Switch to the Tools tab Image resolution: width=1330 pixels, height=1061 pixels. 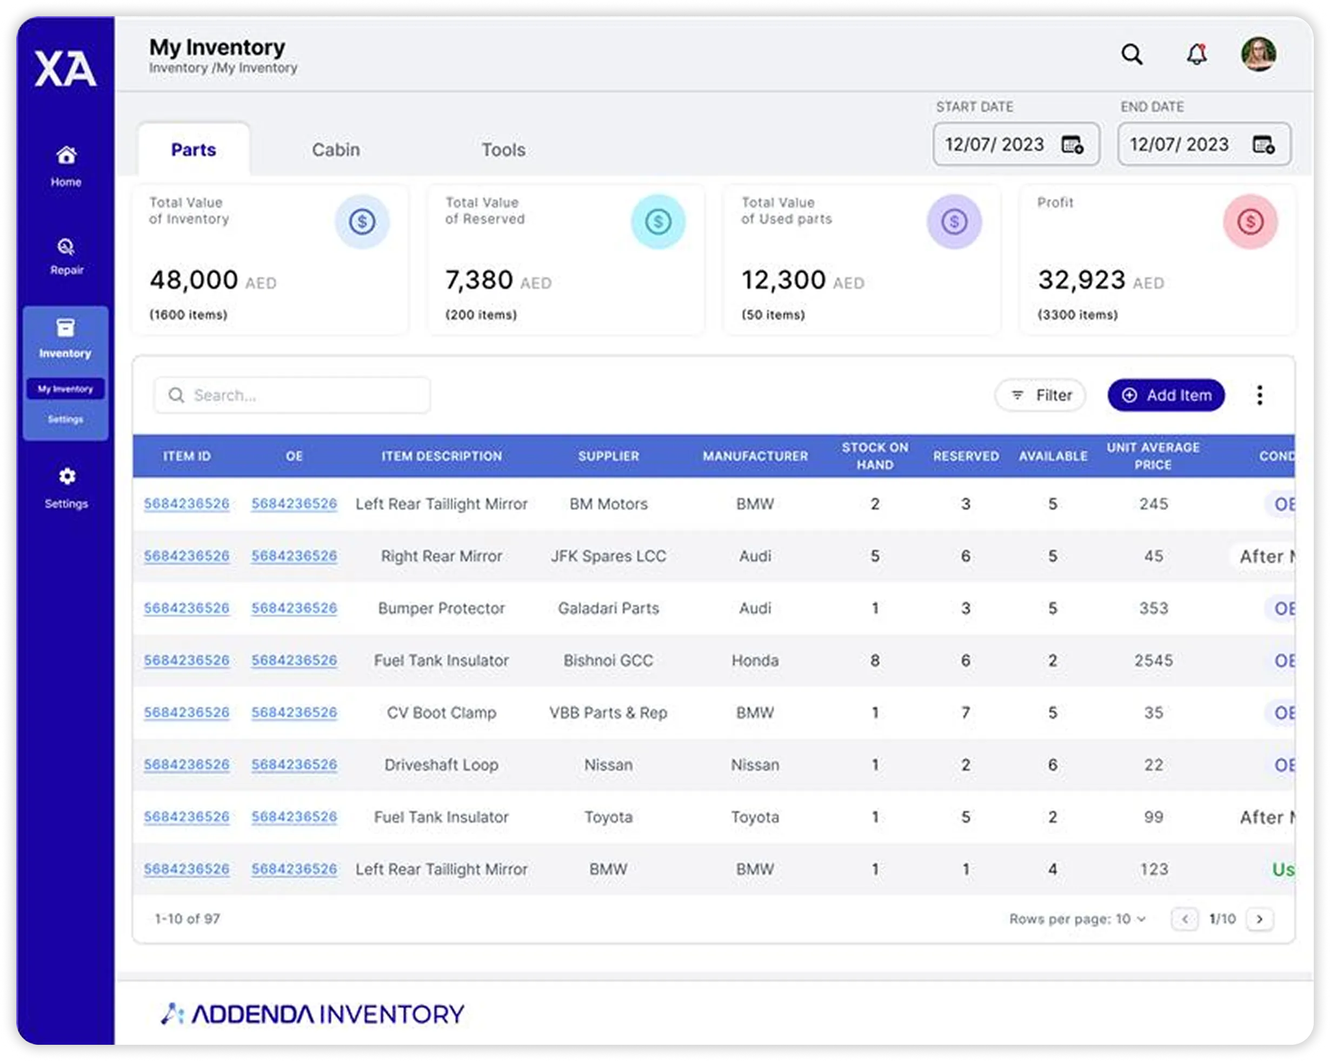coord(503,150)
